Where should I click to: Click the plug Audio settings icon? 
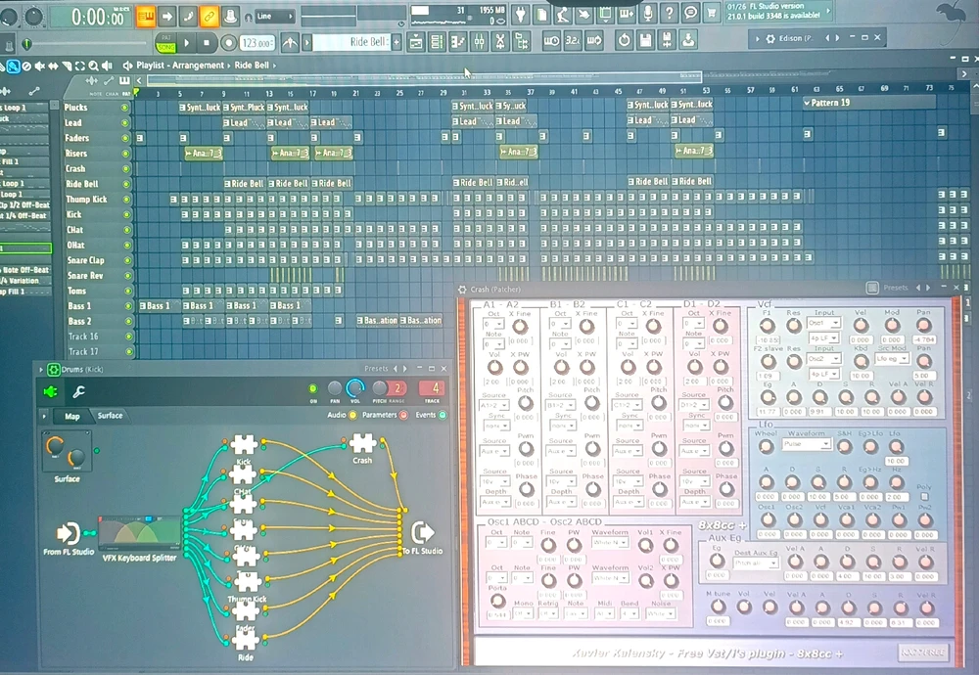click(x=520, y=15)
